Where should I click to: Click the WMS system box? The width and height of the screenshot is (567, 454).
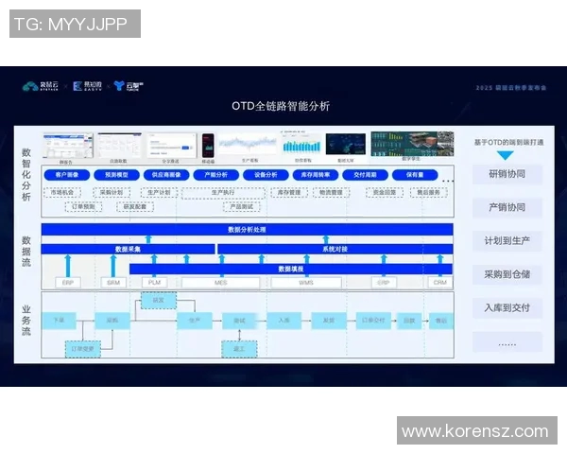point(306,283)
